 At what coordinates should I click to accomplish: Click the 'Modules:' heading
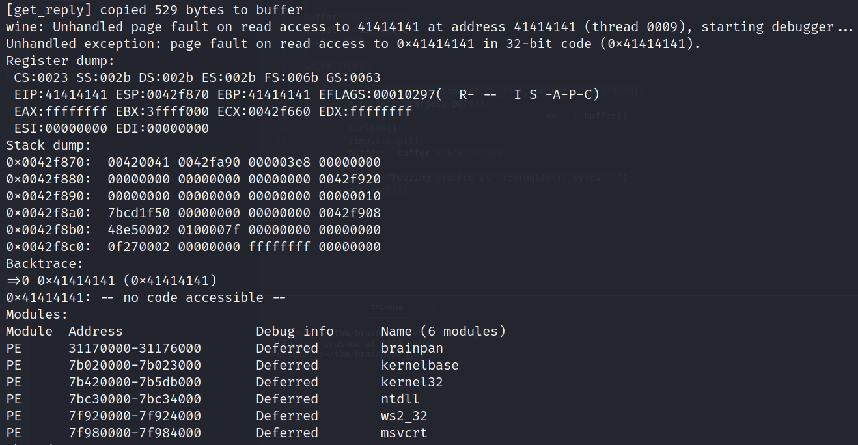(37, 314)
